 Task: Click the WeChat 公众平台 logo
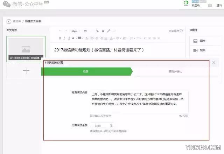(x=23, y=4)
